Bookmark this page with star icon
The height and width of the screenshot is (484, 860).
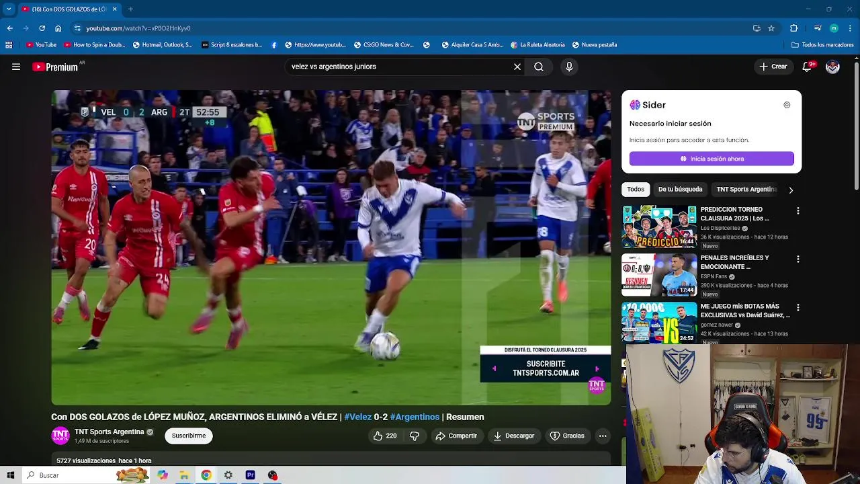(x=771, y=28)
